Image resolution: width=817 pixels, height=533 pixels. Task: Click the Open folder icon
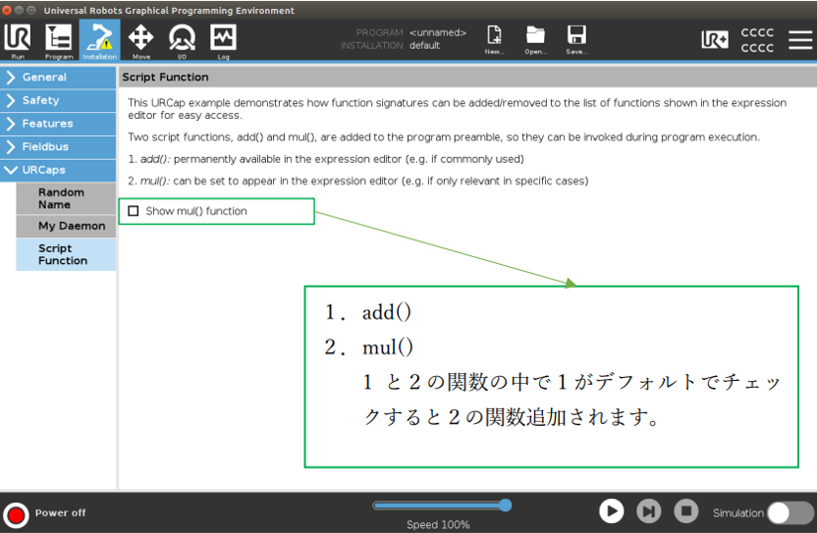(x=535, y=39)
